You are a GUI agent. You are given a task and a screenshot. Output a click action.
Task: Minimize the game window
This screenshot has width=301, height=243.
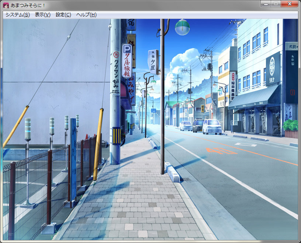pos(266,4)
